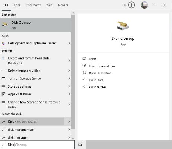Click the scrollbar up arrow
This screenshot has width=172, height=149.
click(73, 13)
